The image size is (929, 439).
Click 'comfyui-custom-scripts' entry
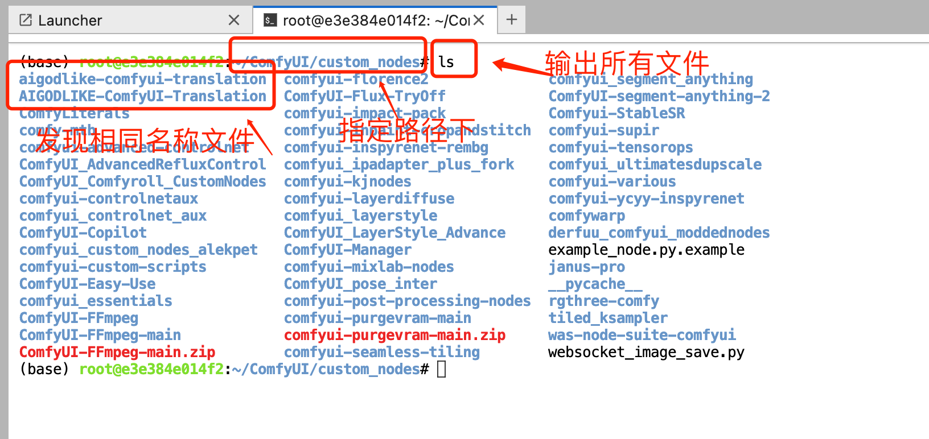point(113,267)
